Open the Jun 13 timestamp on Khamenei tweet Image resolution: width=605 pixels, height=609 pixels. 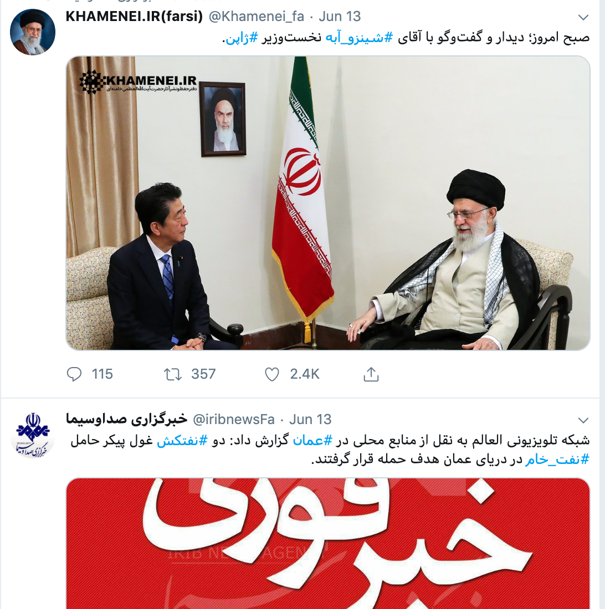click(340, 16)
